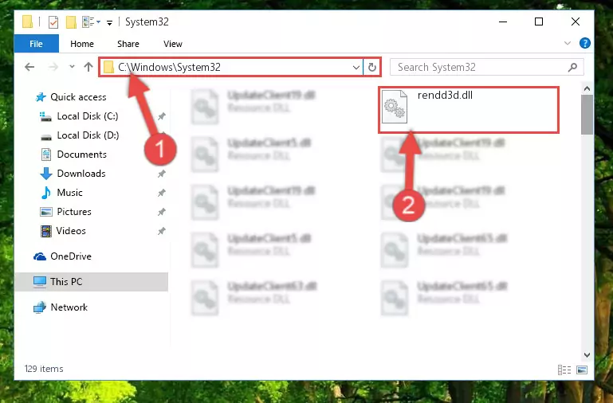Image resolution: width=613 pixels, height=403 pixels.
Task: Click the New folder icon in title bar
Action: (x=71, y=22)
